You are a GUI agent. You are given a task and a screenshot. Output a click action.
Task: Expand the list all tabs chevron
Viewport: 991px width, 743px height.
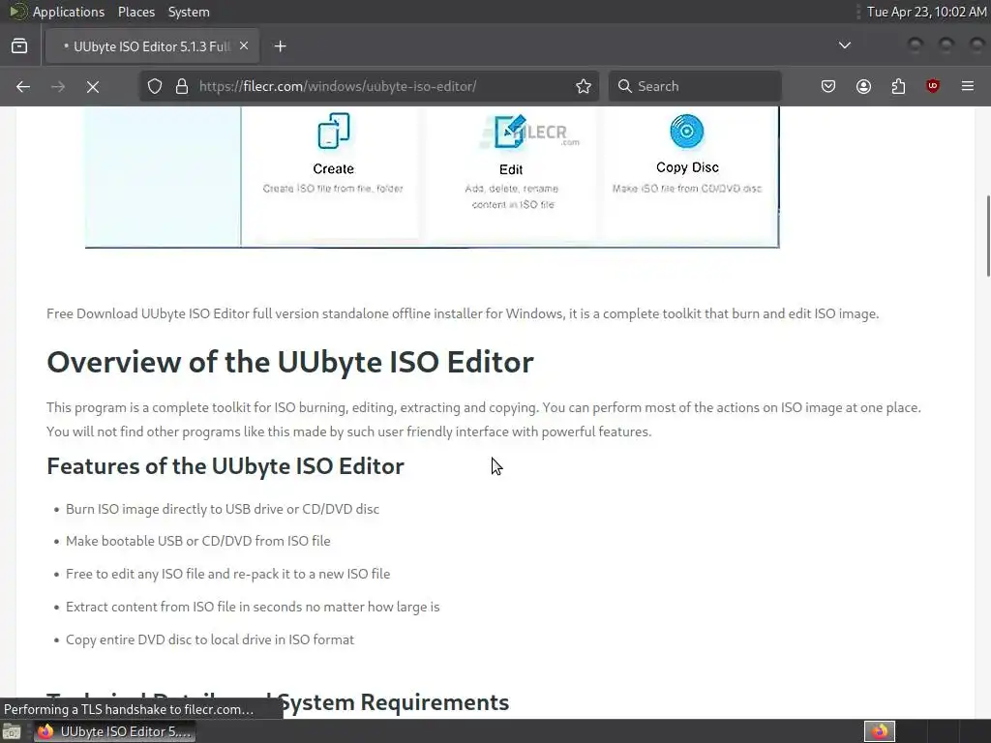[x=844, y=45]
